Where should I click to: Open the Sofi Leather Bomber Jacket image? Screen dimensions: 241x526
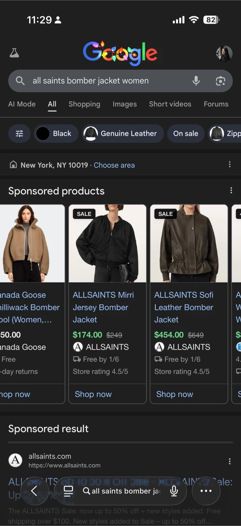[189, 244]
